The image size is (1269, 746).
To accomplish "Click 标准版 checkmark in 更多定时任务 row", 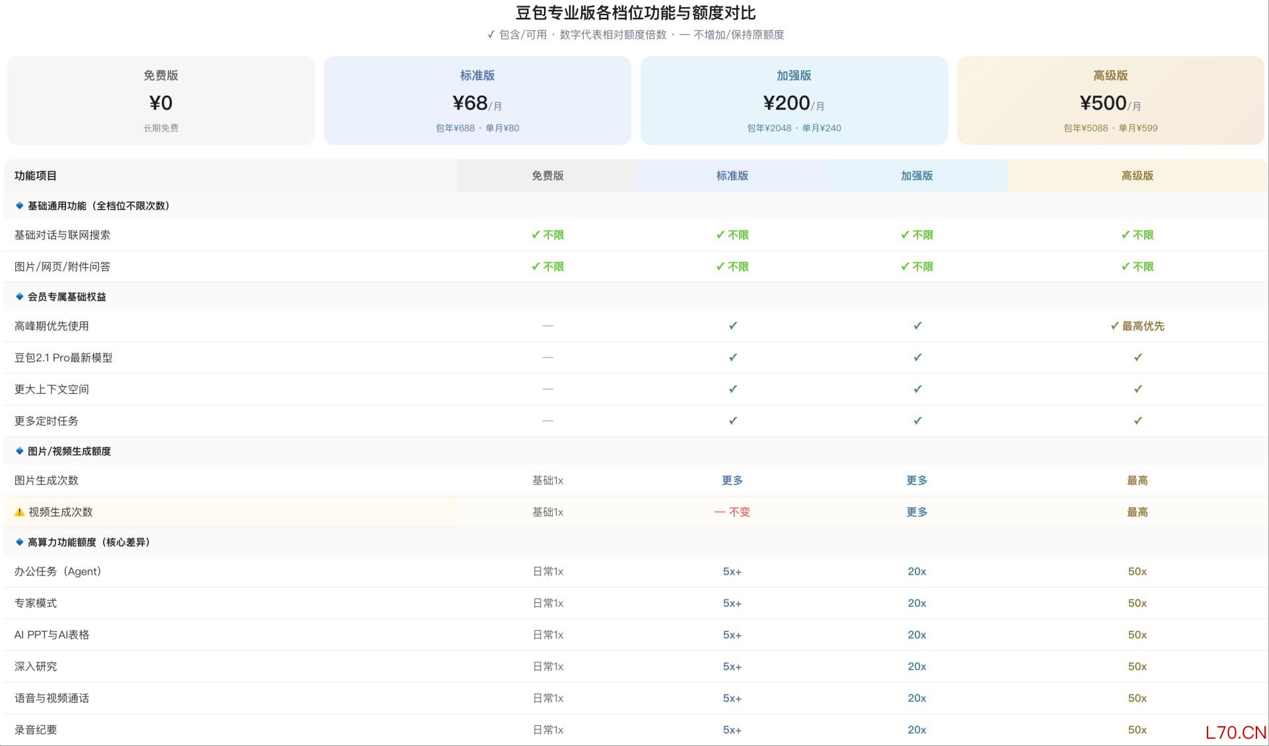I will (732, 421).
